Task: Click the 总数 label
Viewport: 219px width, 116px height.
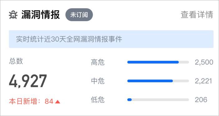Action: point(16,61)
